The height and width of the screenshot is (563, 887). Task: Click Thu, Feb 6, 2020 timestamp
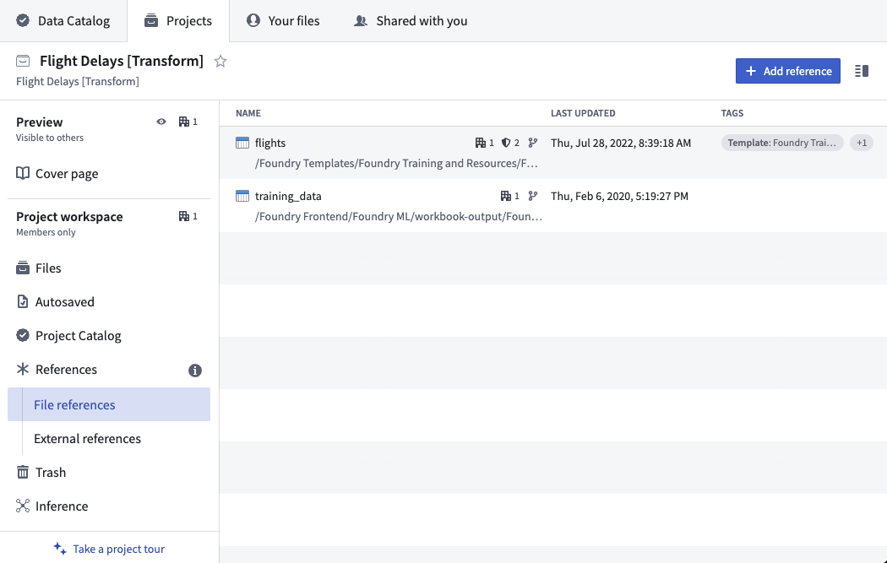619,196
